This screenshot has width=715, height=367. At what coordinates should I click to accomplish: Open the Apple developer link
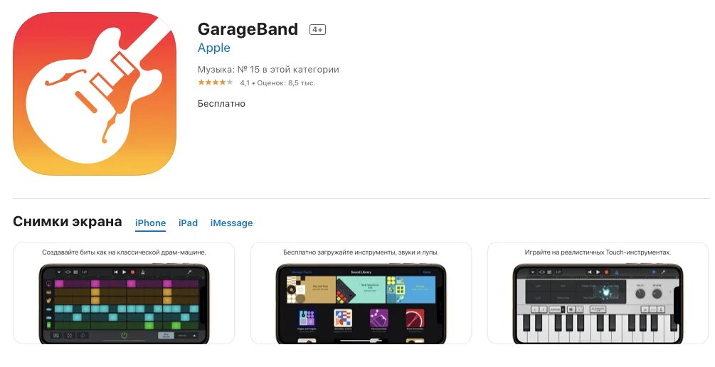(x=214, y=48)
